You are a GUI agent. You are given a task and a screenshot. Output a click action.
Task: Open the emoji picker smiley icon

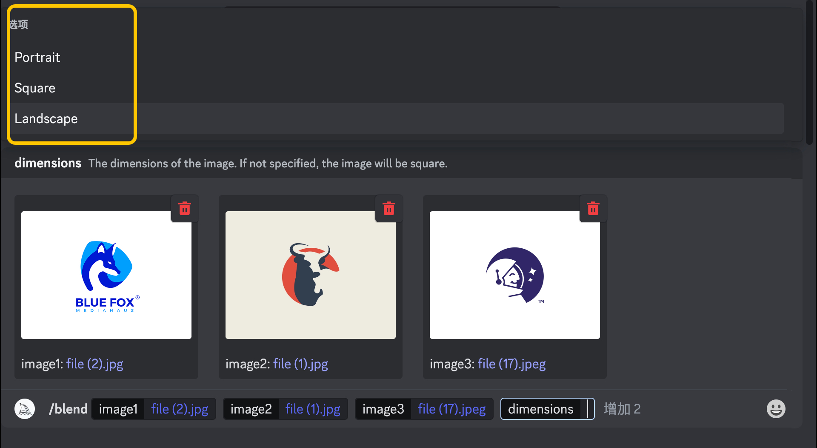pos(776,409)
